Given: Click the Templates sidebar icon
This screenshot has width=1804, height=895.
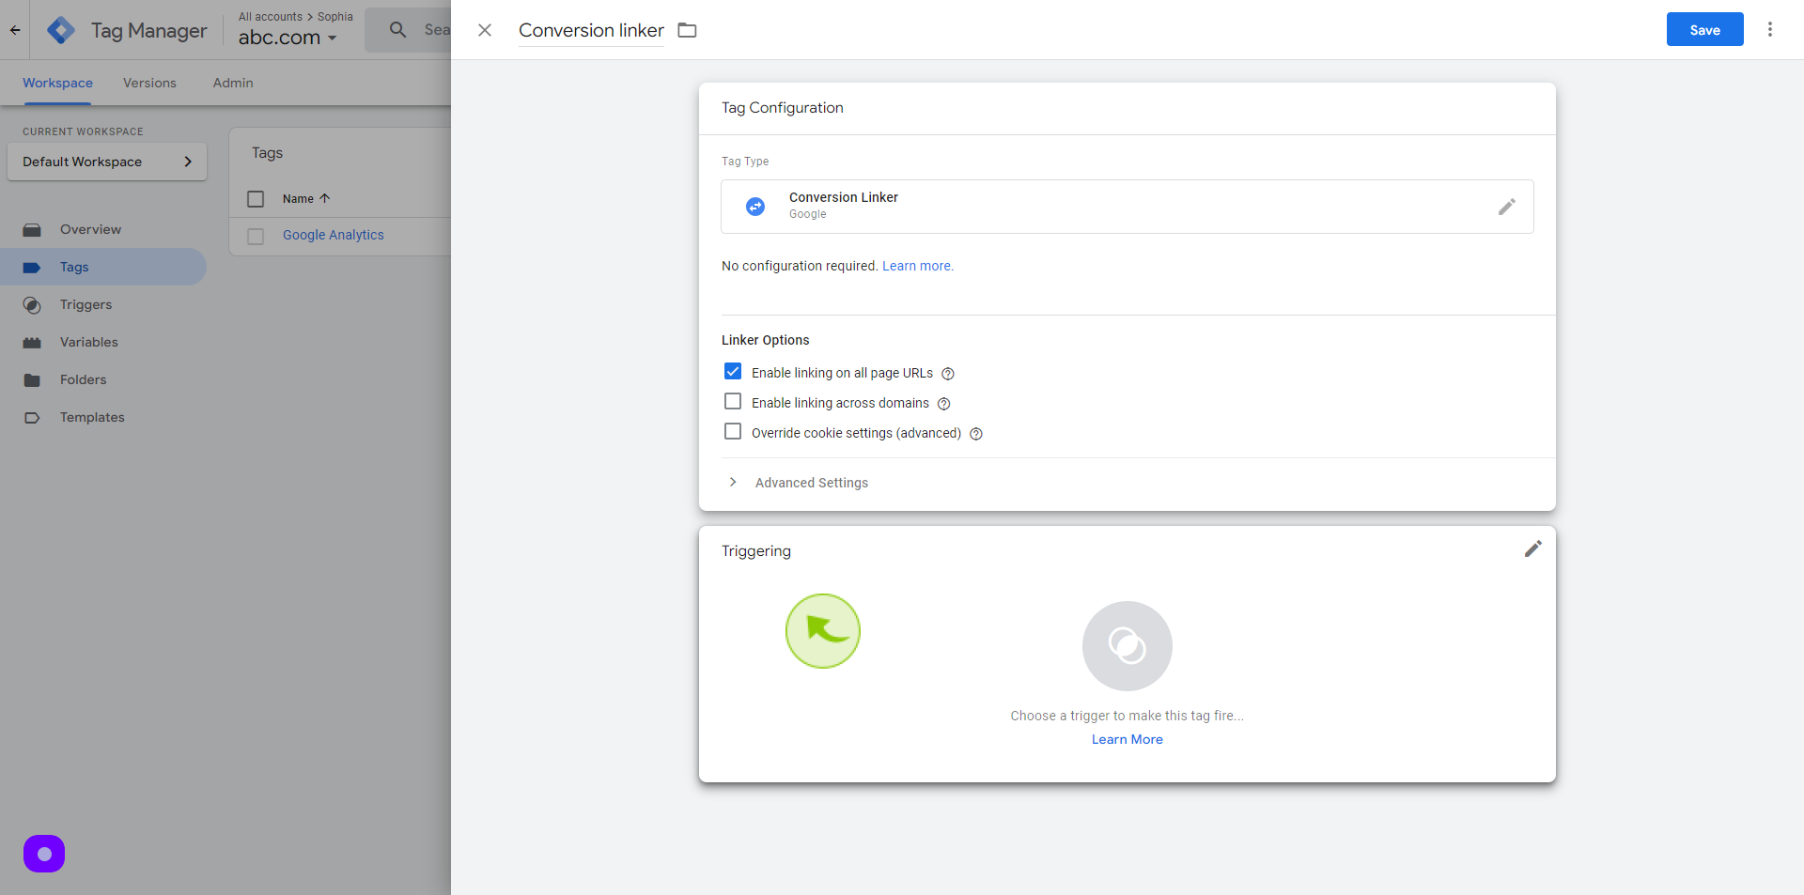Looking at the screenshot, I should [32, 418].
